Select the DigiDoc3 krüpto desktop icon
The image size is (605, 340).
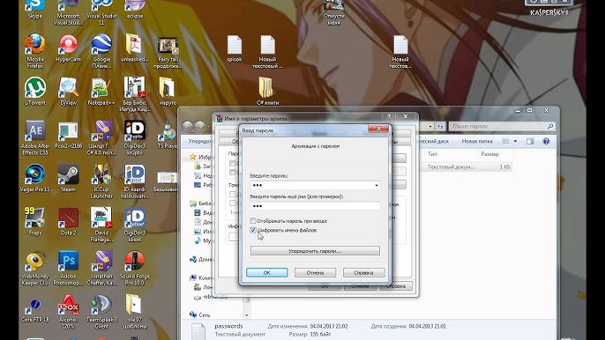(135, 138)
